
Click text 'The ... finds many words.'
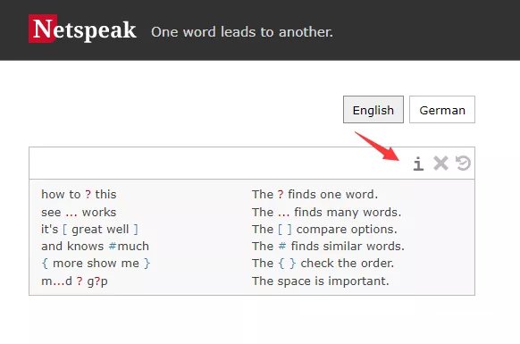click(x=327, y=213)
